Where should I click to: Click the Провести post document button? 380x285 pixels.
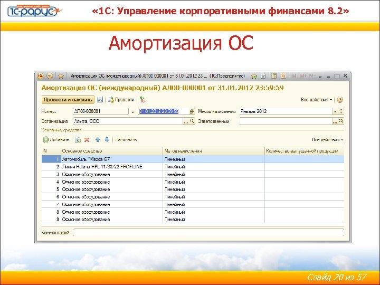pos(121,100)
